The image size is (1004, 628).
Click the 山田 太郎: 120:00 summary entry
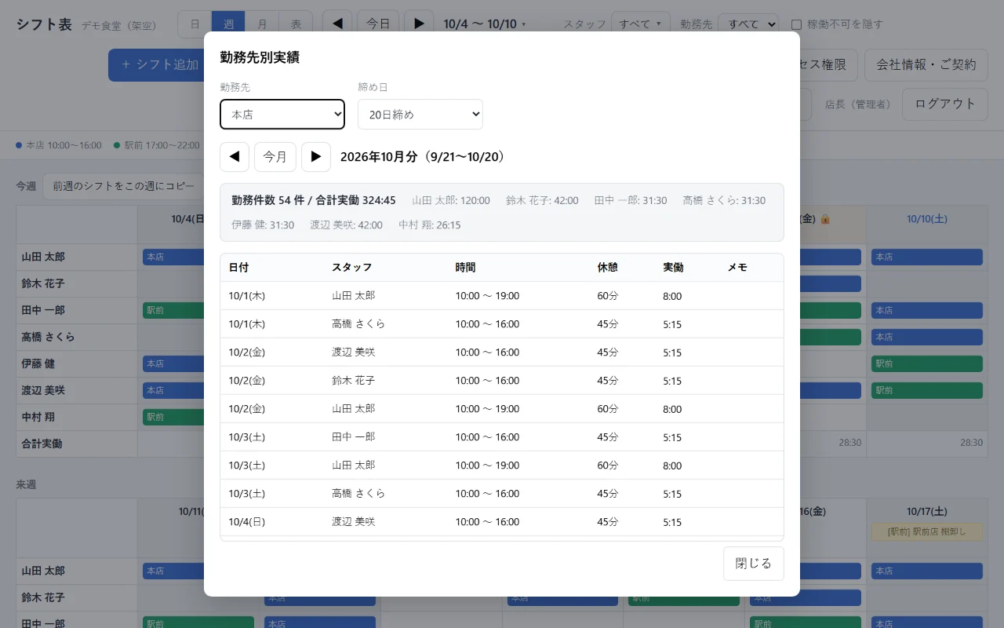pos(451,200)
